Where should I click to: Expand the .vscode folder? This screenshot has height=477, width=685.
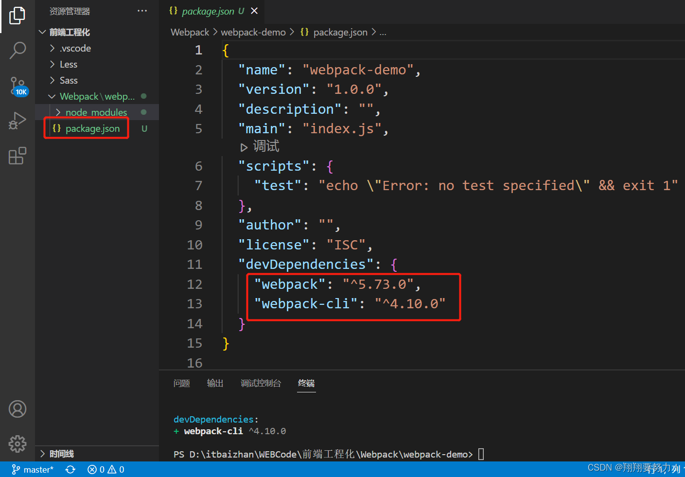53,48
